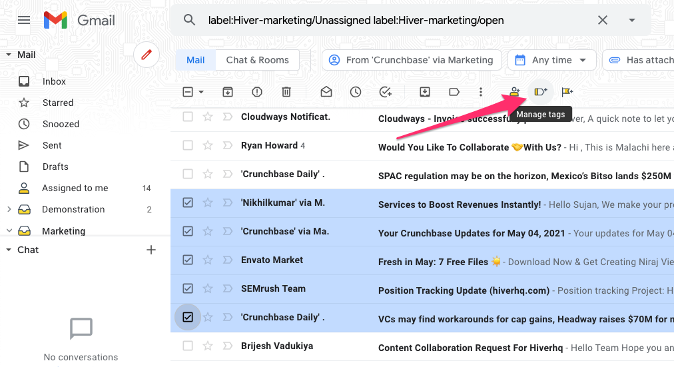
Task: Open the Drafts folder
Action: (55, 167)
